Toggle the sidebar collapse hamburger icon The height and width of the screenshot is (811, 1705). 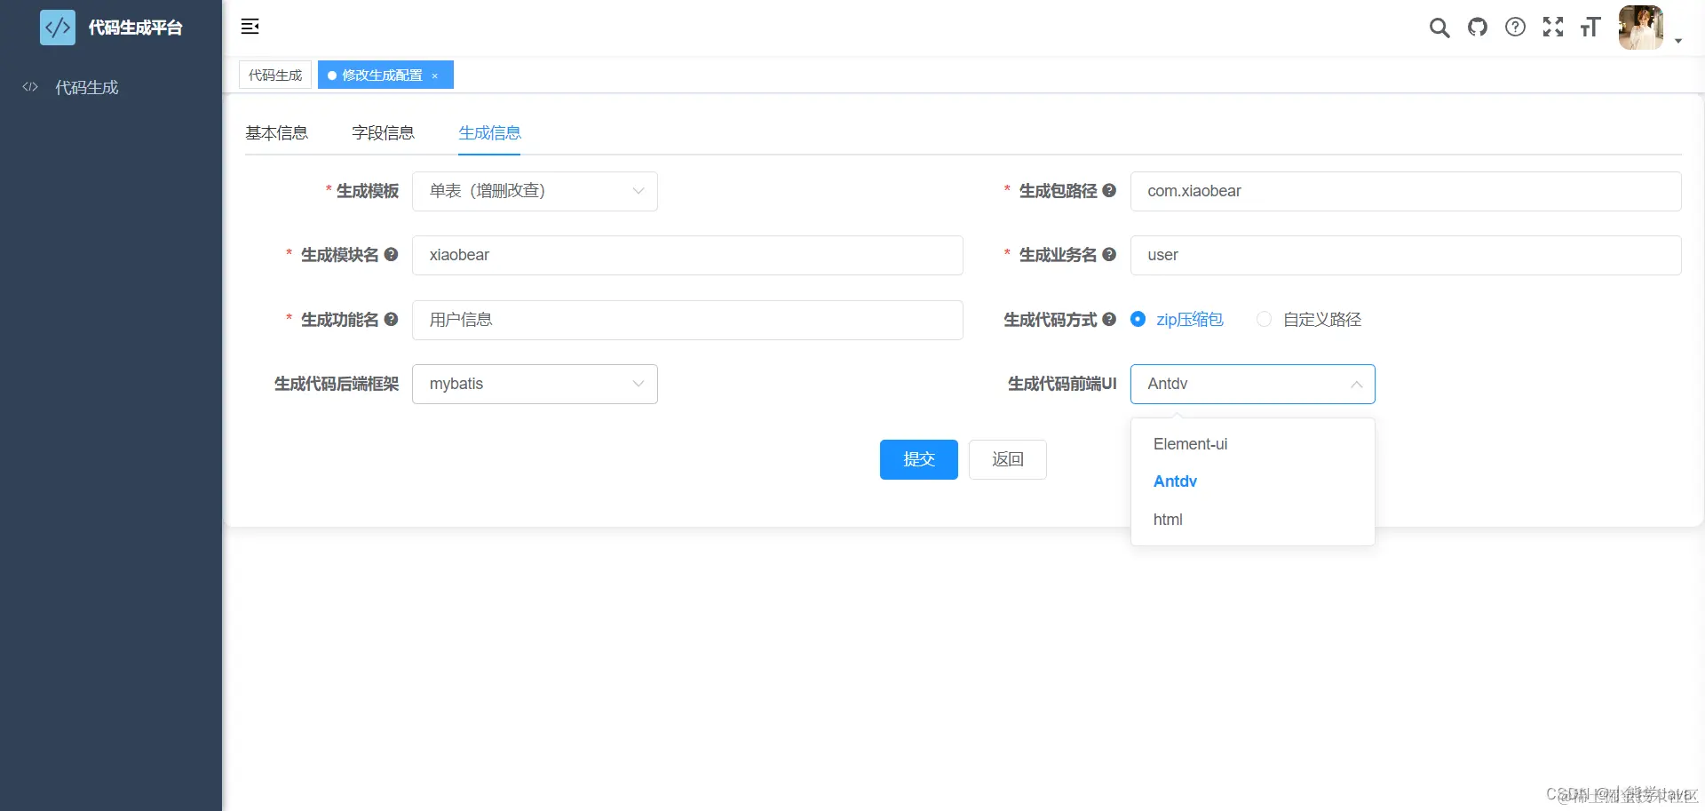click(x=250, y=27)
